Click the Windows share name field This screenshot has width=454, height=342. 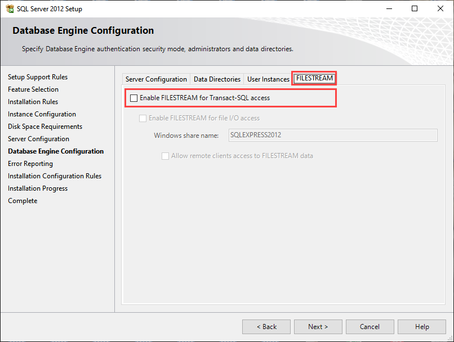[x=332, y=135]
